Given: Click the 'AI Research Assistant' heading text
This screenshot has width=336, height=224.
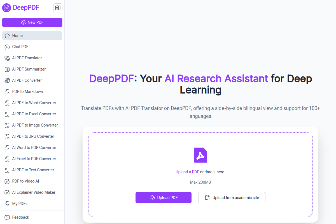Looking at the screenshot, I should coord(216,79).
